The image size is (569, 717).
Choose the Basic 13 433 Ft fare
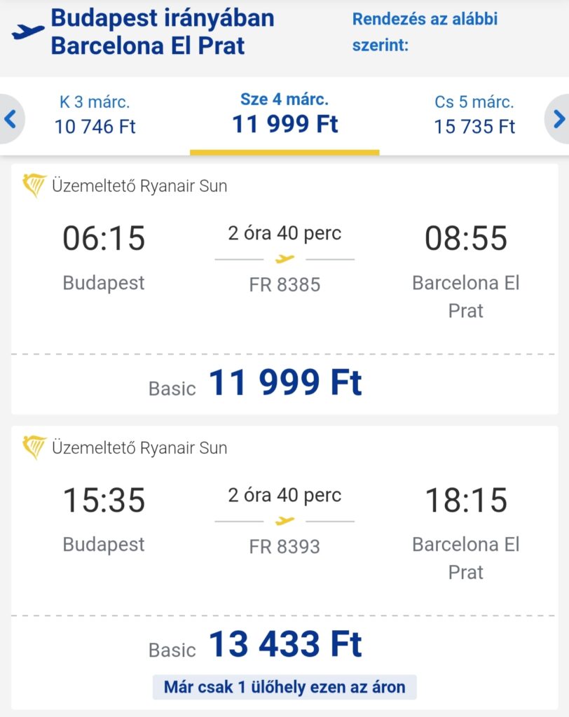click(284, 646)
